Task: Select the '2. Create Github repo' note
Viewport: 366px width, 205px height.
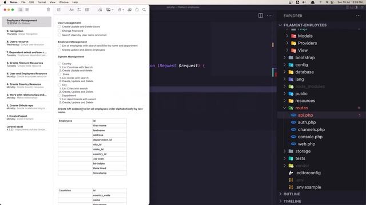Action: click(x=27, y=106)
